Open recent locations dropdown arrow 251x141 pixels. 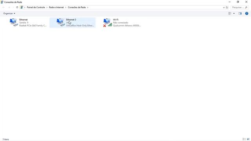click(13, 7)
